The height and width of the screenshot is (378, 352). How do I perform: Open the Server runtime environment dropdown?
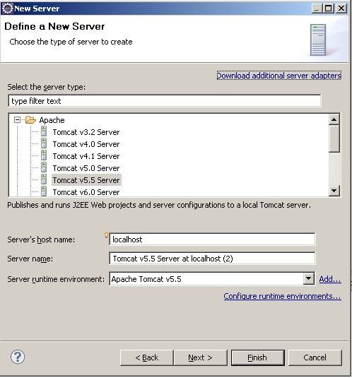pyautogui.click(x=308, y=278)
